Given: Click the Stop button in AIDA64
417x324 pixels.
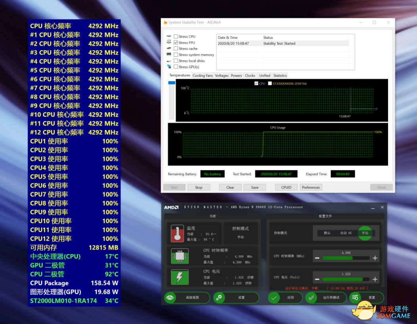Looking at the screenshot, I should click(199, 187).
